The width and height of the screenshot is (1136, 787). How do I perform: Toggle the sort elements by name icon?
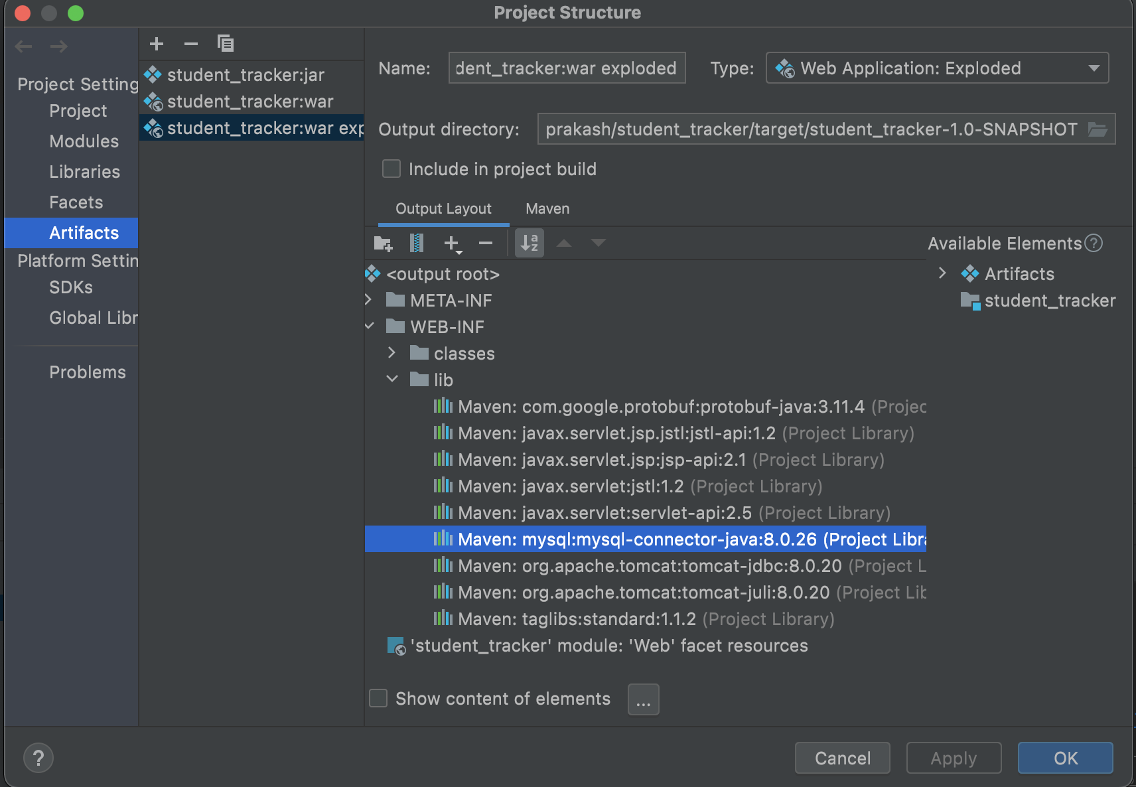click(530, 244)
